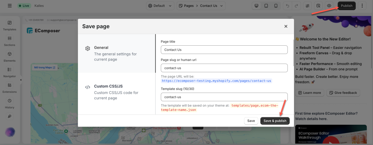Click the undo arrow icon

288,6
